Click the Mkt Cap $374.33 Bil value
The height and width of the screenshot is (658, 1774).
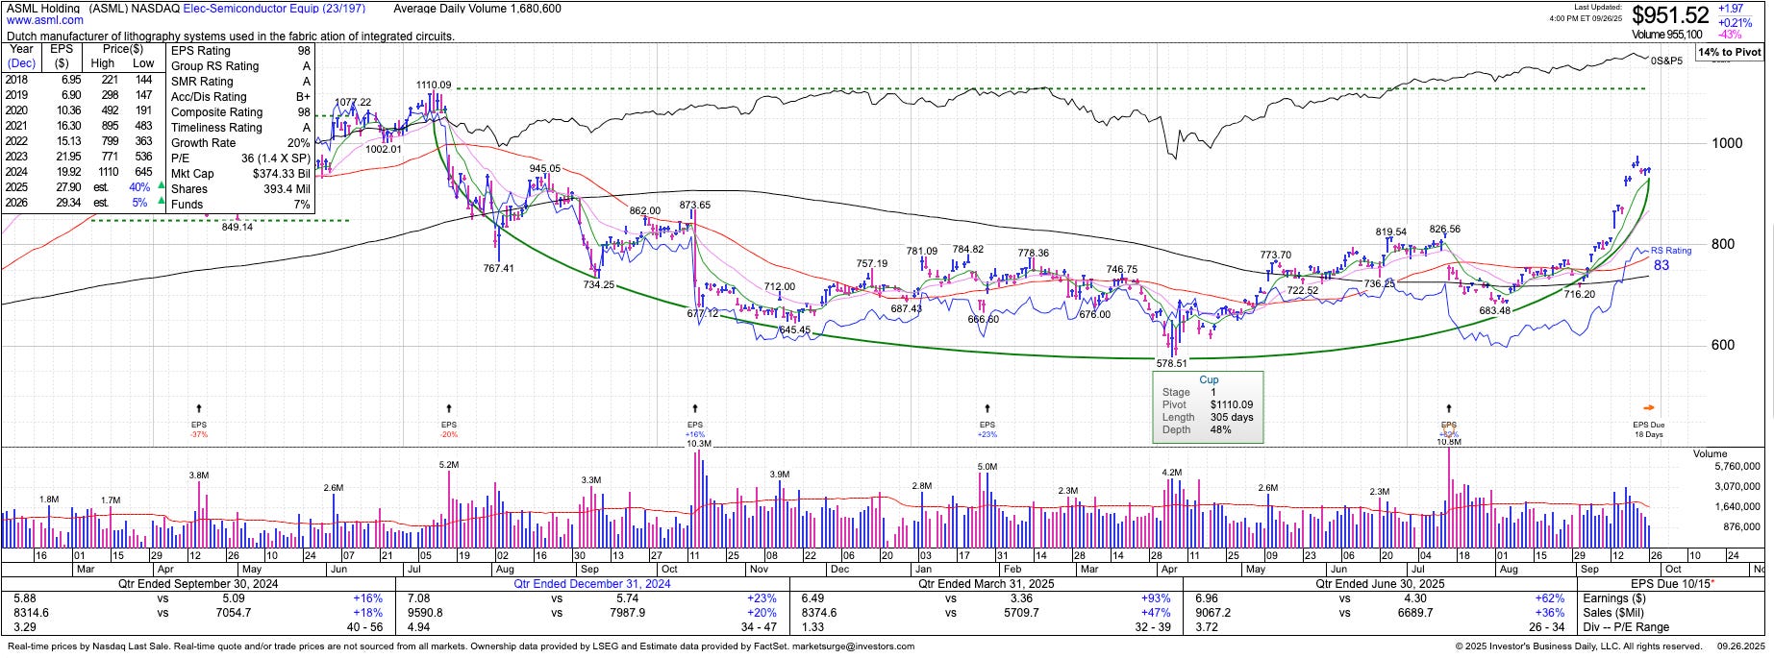click(x=283, y=174)
